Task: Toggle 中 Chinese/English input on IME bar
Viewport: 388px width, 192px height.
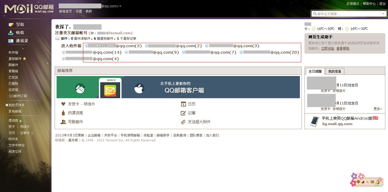Action: (x=358, y=182)
